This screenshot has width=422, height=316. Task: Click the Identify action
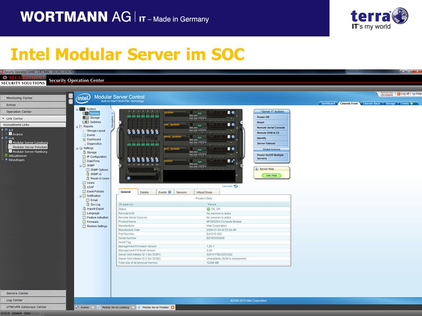pos(271,138)
